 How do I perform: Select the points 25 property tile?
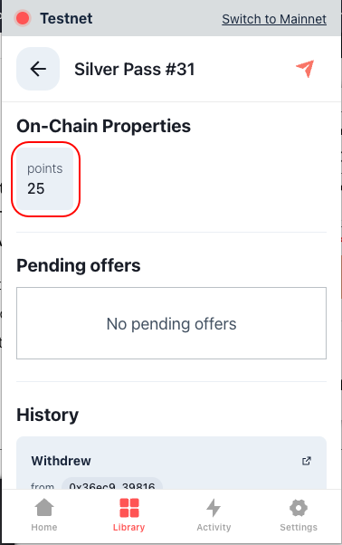point(45,179)
